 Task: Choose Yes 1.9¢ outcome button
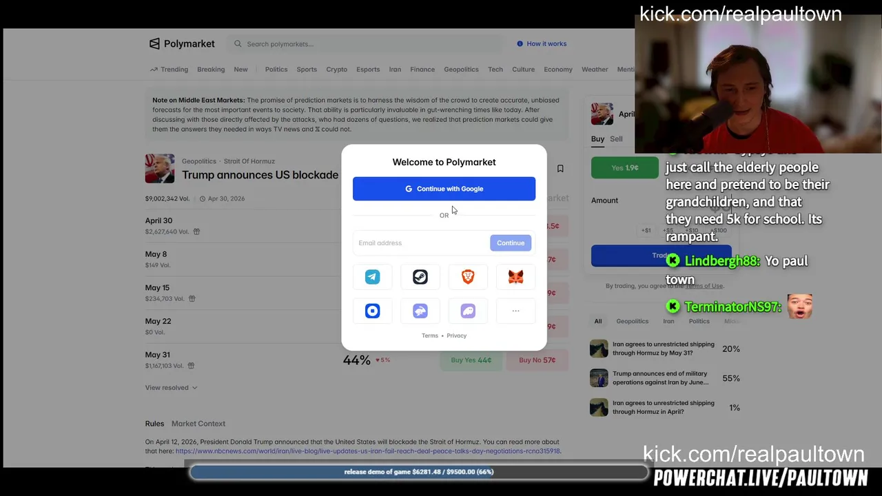(x=625, y=167)
